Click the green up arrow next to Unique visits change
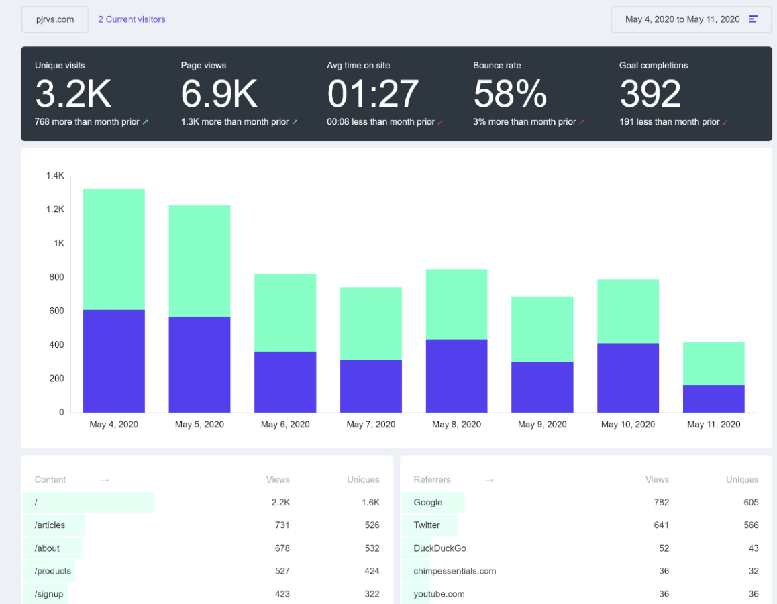Screen dimensions: 777x604 (145, 122)
